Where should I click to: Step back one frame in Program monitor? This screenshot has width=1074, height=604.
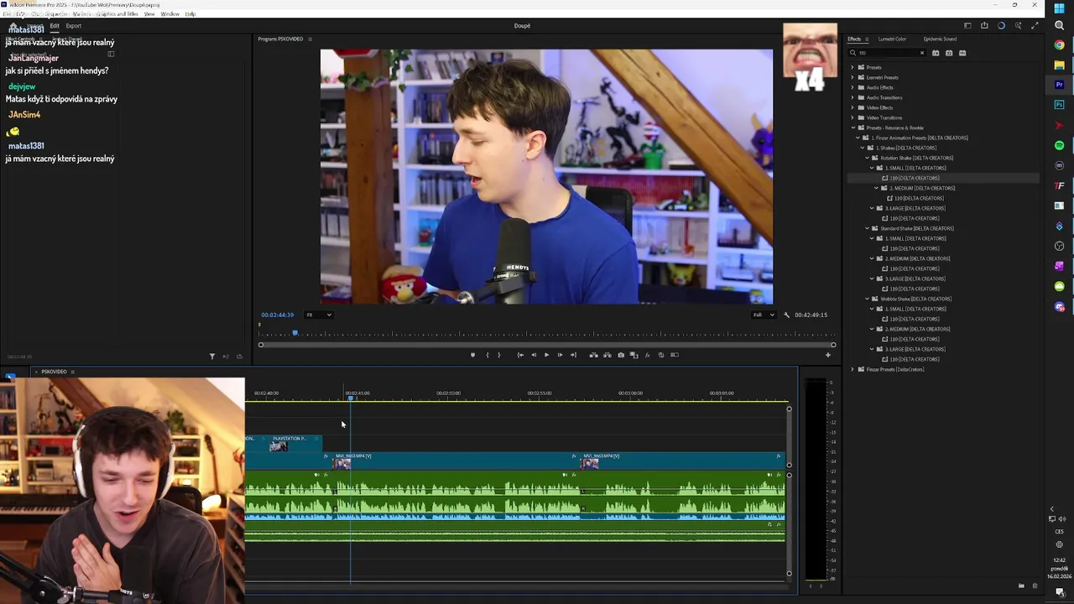[x=534, y=355]
